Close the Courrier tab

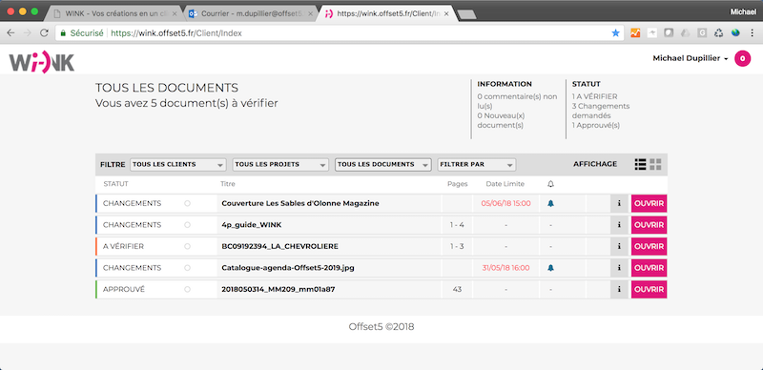(312, 13)
